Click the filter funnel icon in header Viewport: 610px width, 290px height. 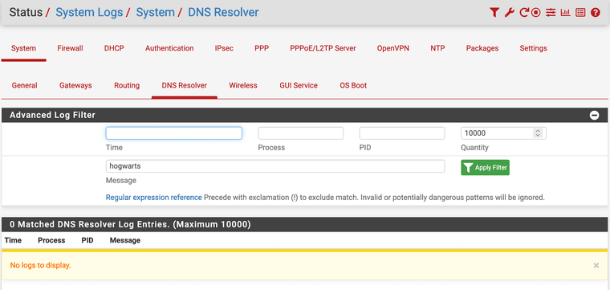click(x=494, y=13)
